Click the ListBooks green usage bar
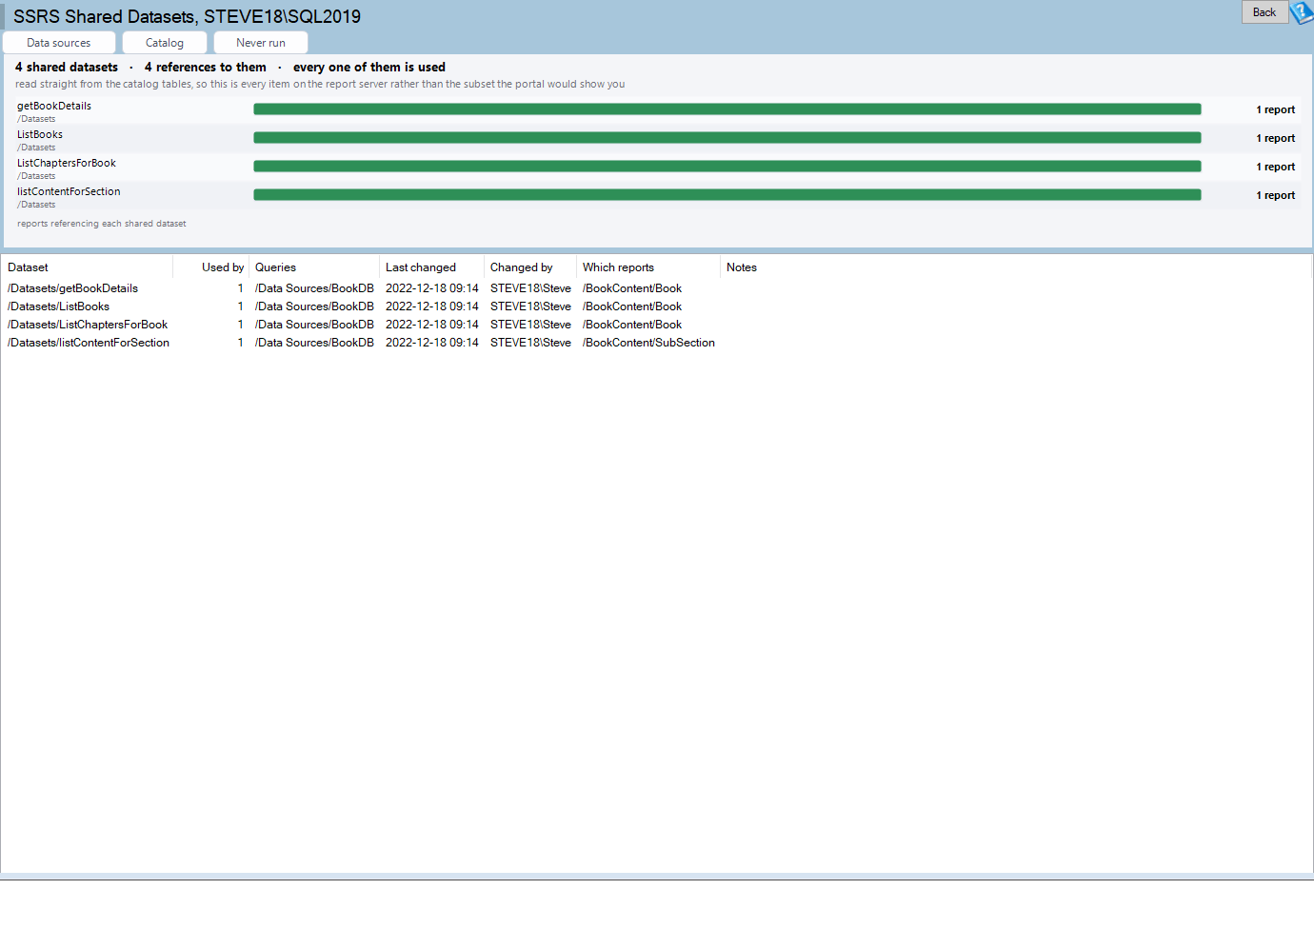 coord(727,138)
